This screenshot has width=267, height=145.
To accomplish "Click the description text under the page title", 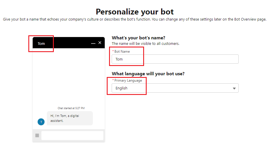I will (x=134, y=19).
